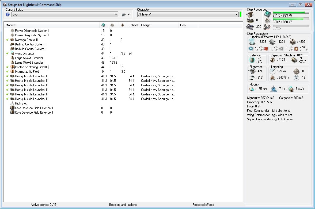Screen dimensions: 315x209
Task: Click the targeting range icon showing 75 km
Action: [272, 71]
